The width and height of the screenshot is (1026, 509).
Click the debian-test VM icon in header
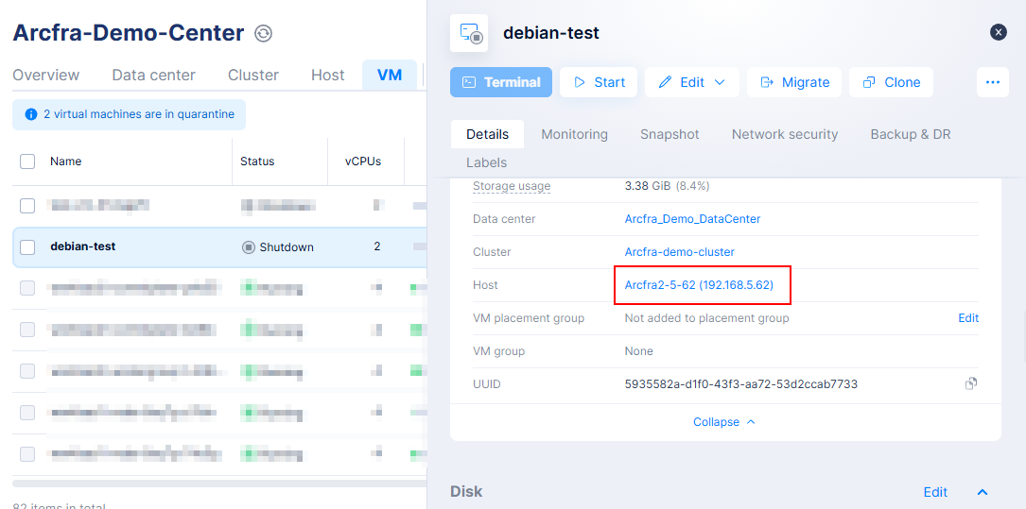pos(470,33)
